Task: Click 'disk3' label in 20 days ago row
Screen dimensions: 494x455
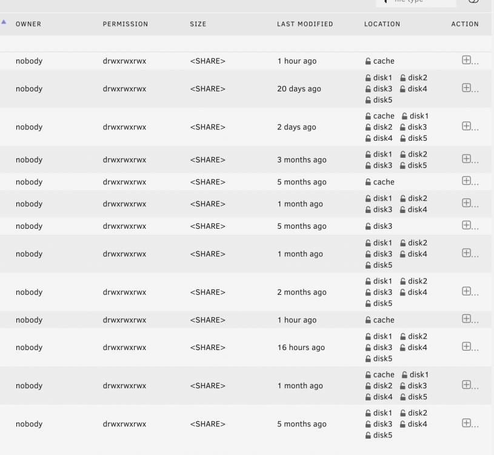Action: pyautogui.click(x=383, y=89)
